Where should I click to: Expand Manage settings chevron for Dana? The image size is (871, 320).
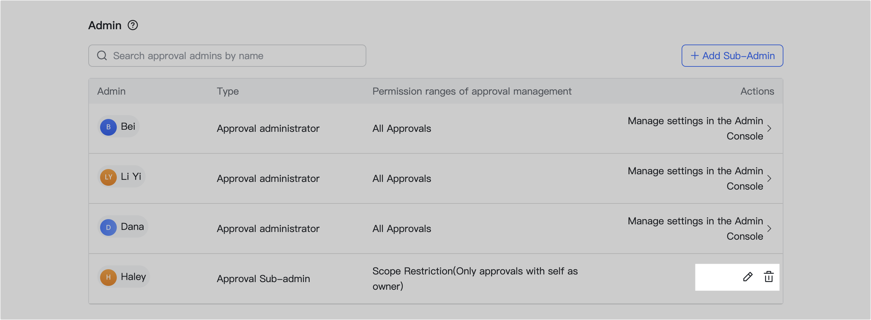pos(770,229)
